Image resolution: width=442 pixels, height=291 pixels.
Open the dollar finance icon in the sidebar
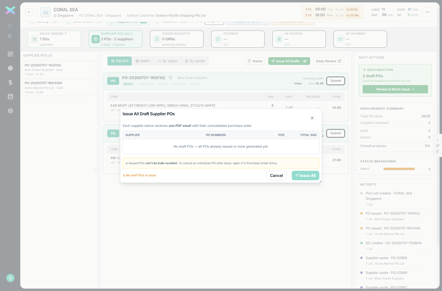pos(10,82)
